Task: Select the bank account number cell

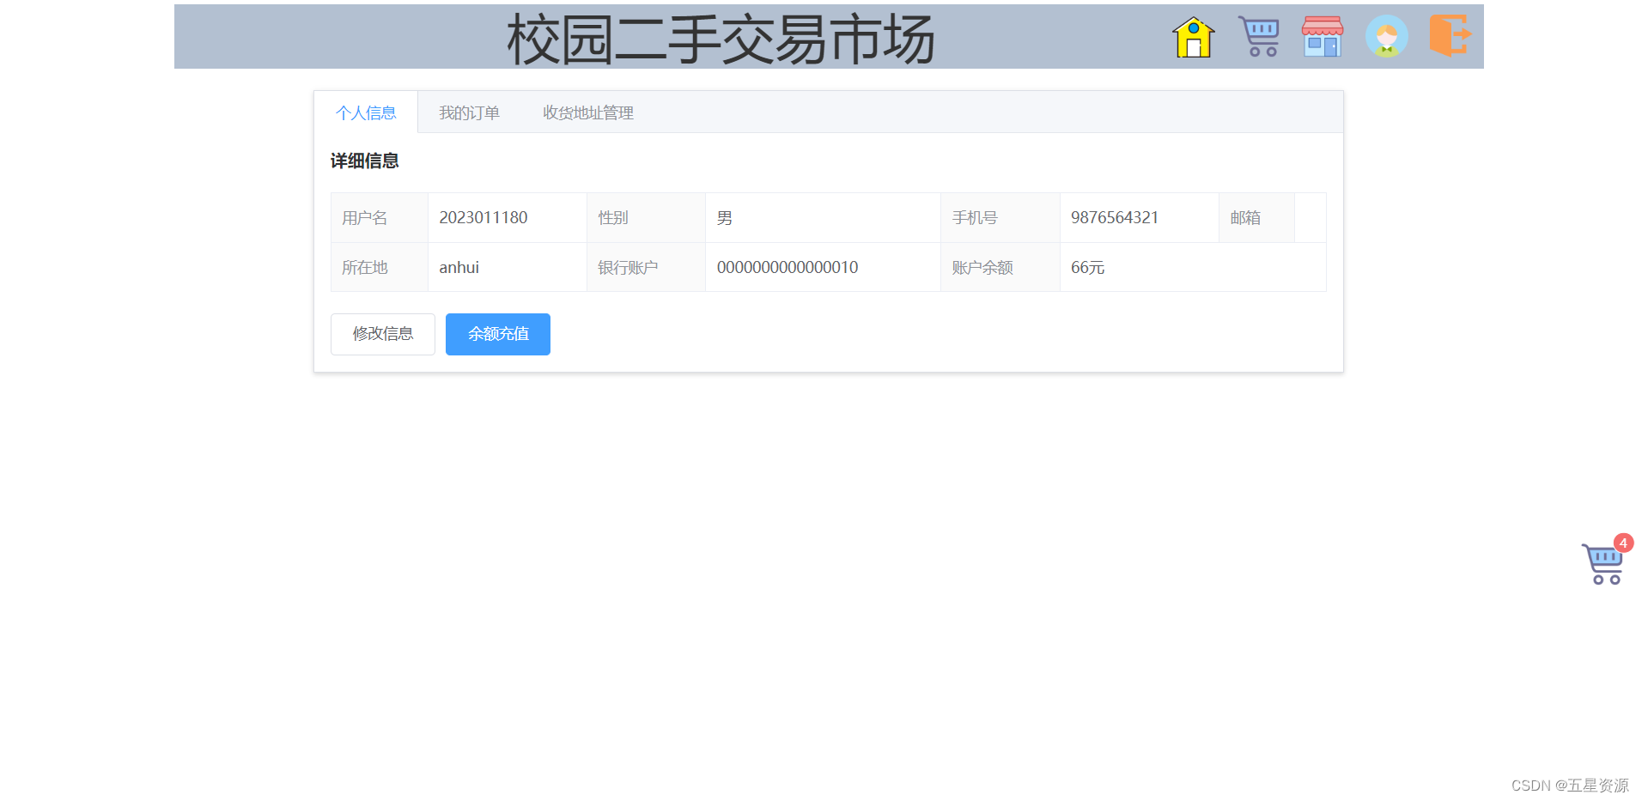Action: (x=788, y=267)
